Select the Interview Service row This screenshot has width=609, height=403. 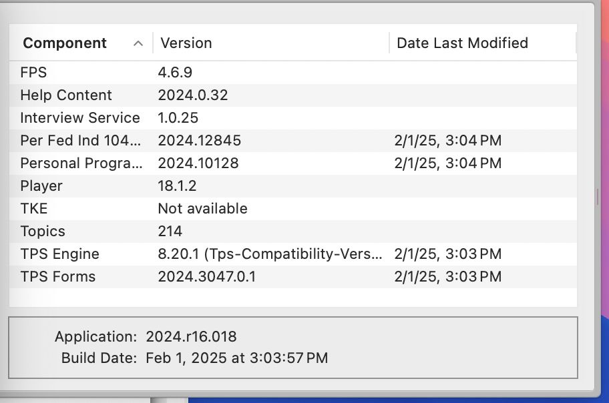point(80,117)
